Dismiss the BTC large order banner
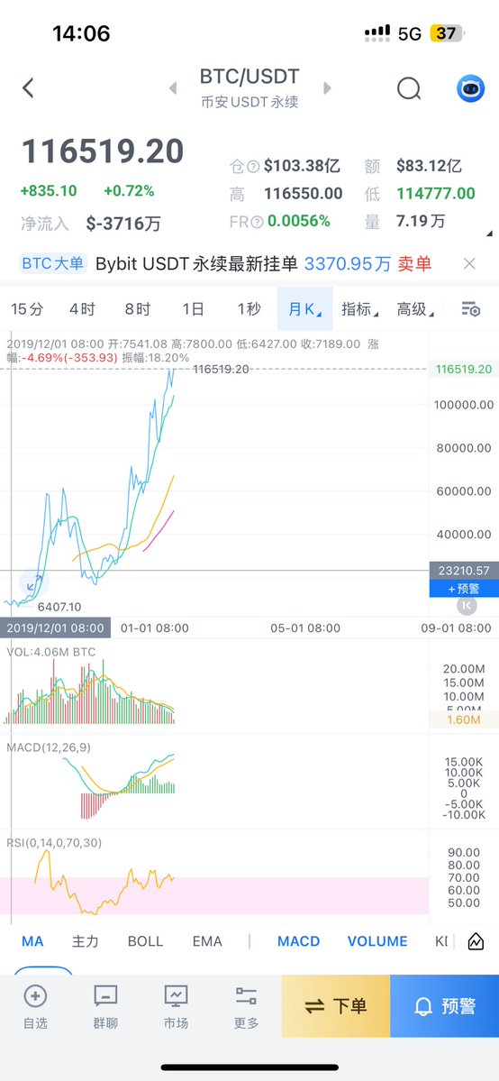Viewport: 499px width, 1081px height. pyautogui.click(x=469, y=263)
